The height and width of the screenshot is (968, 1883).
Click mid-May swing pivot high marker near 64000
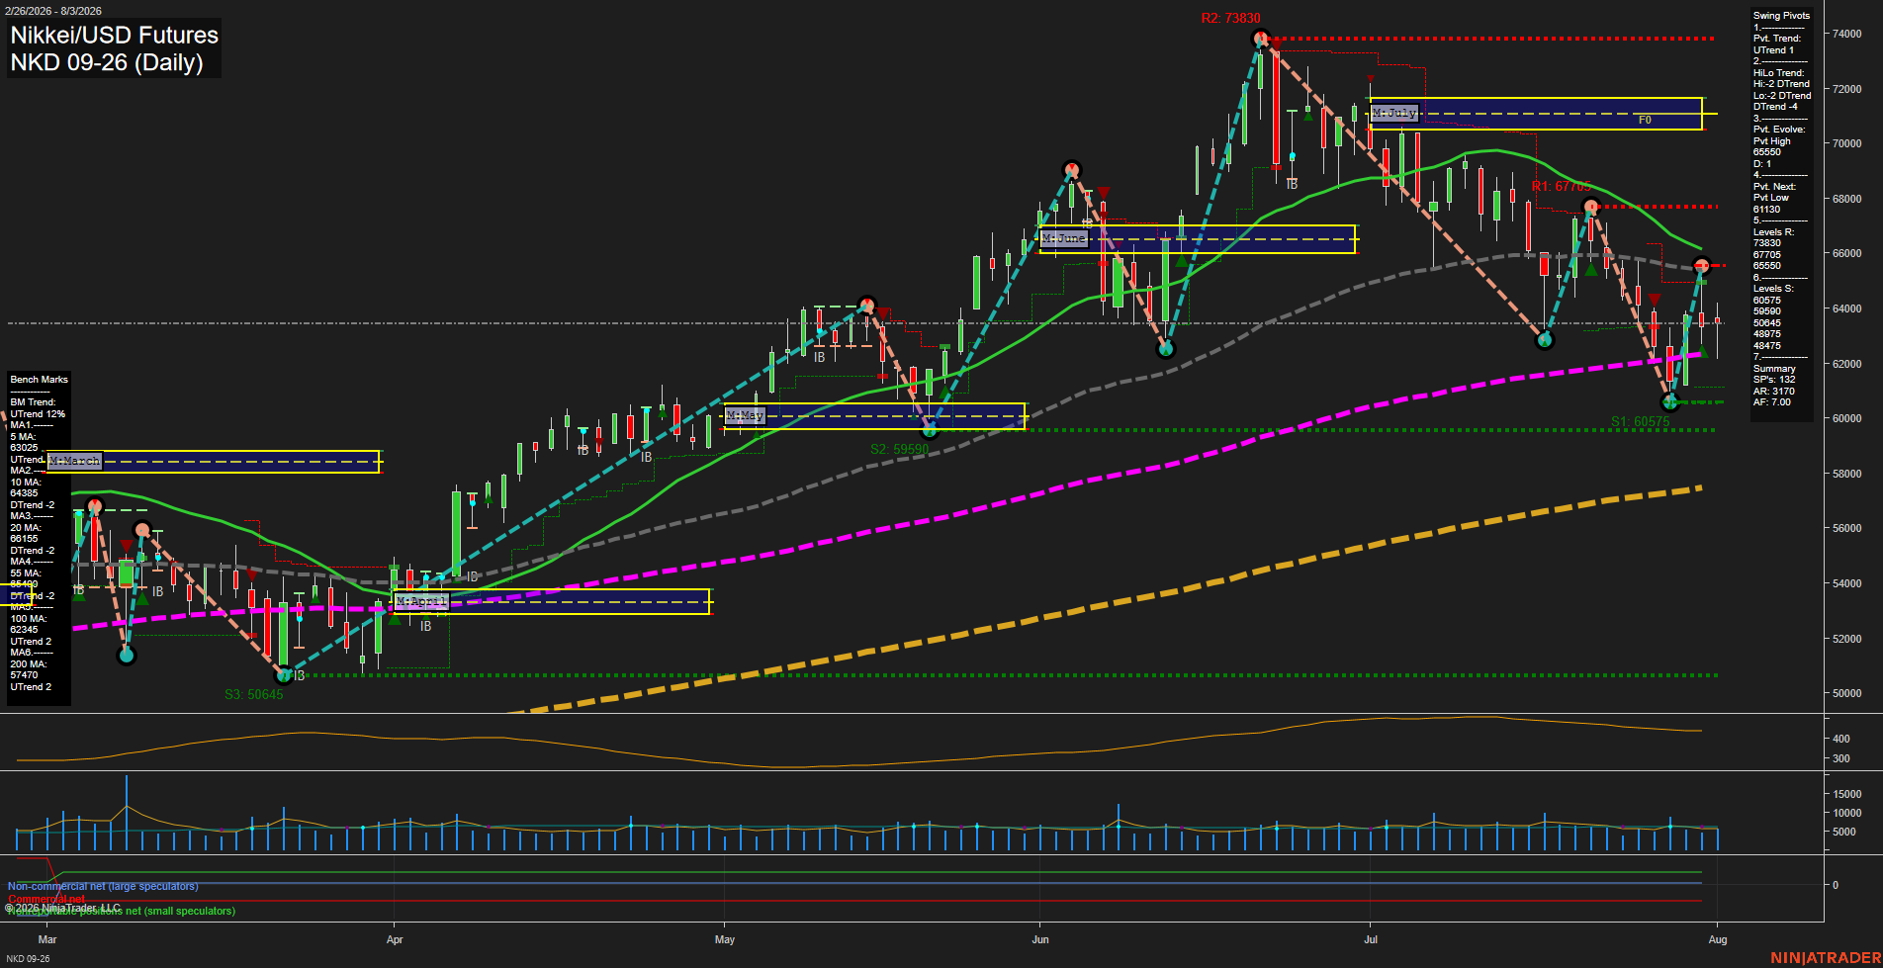[867, 305]
